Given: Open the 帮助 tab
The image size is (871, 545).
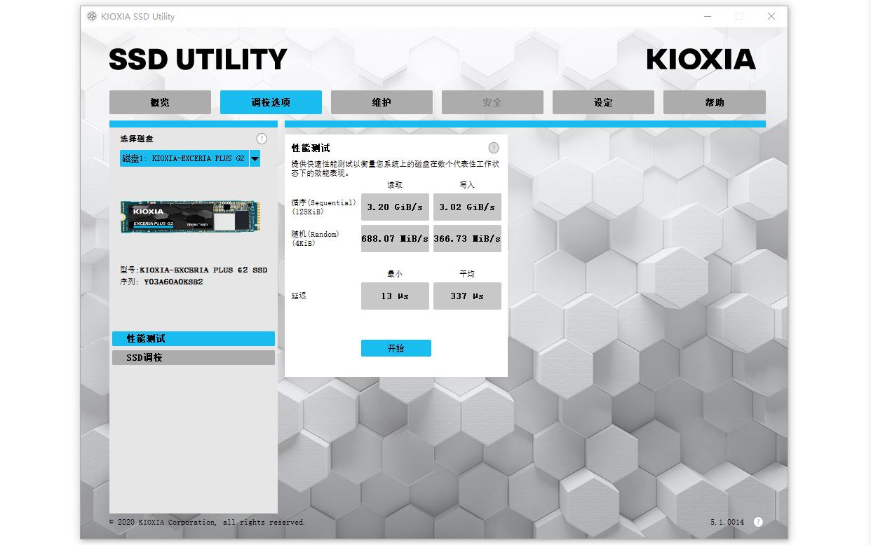Looking at the screenshot, I should [x=715, y=102].
